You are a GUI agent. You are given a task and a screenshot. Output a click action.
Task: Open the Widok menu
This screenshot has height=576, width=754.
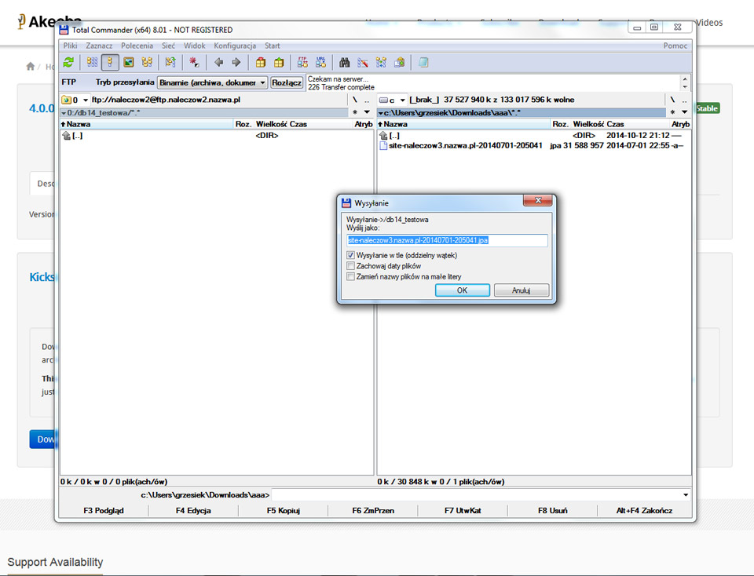point(194,46)
